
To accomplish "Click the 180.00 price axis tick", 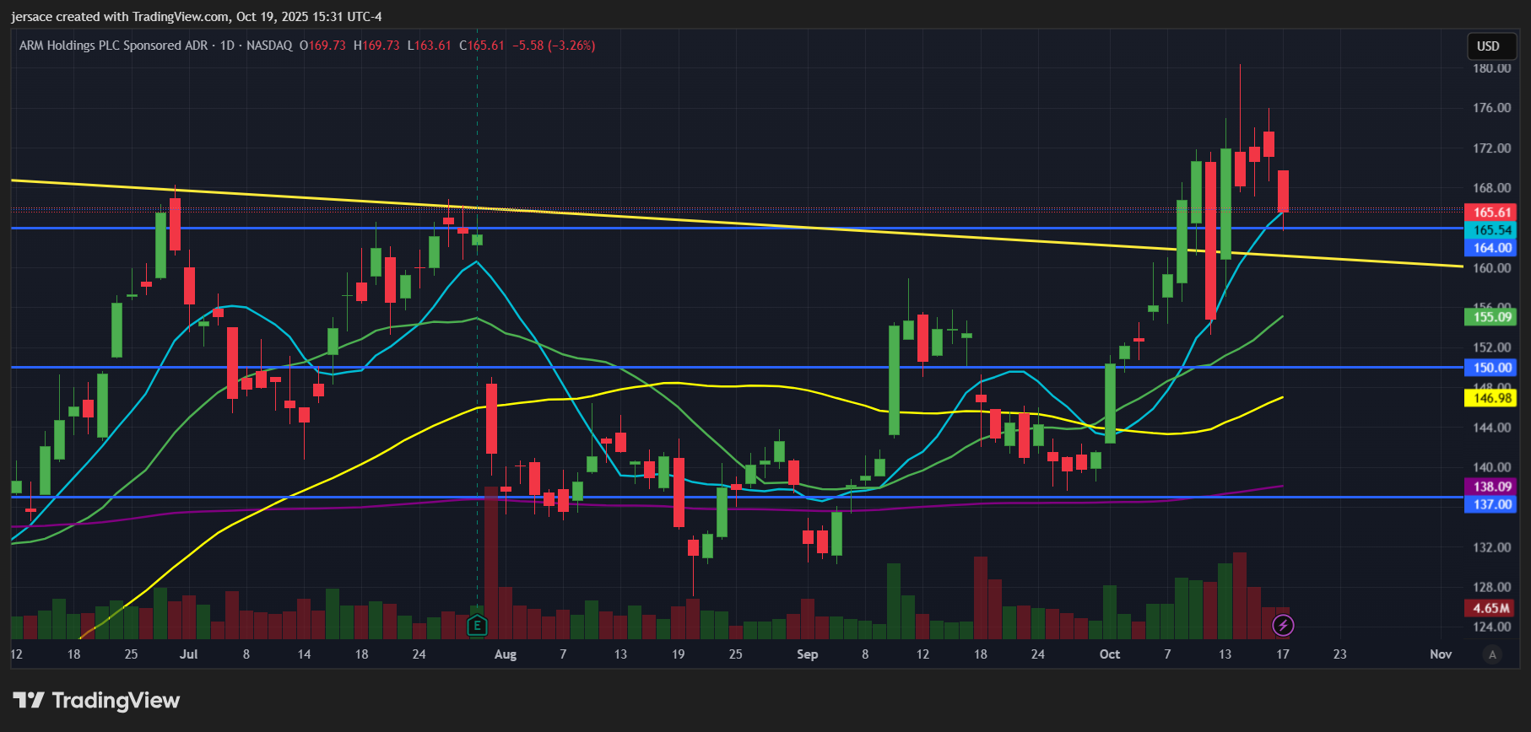I will tap(1491, 68).
